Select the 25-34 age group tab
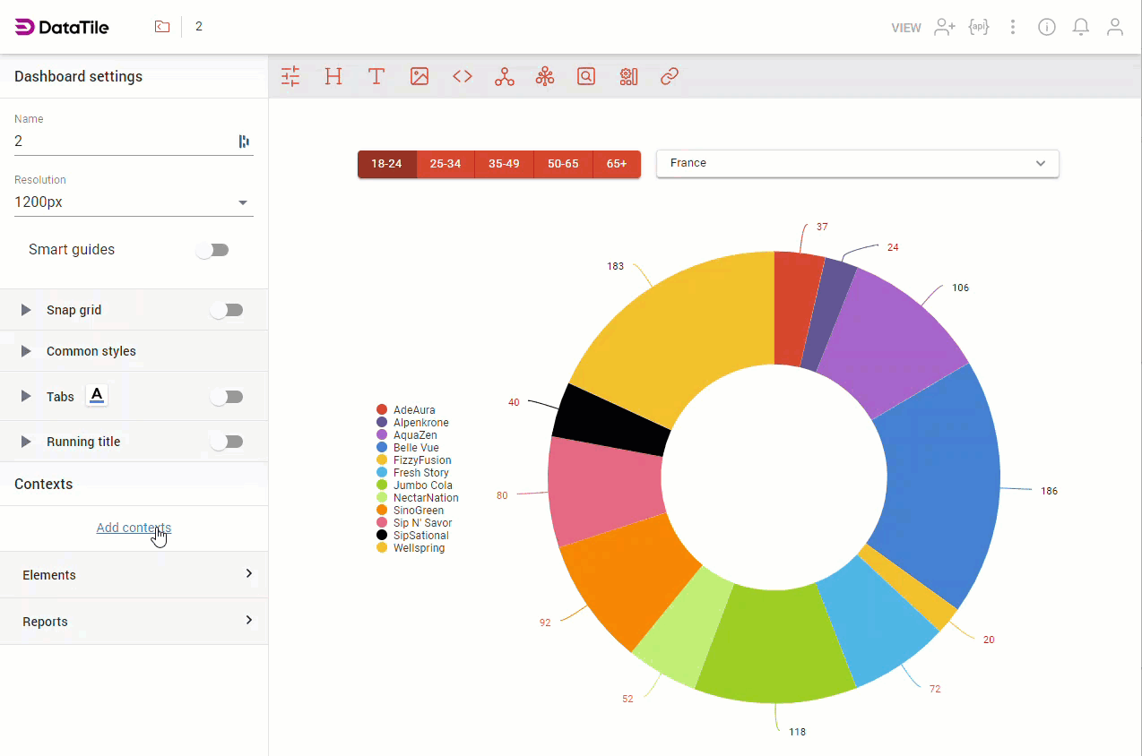The width and height of the screenshot is (1142, 756). [446, 164]
